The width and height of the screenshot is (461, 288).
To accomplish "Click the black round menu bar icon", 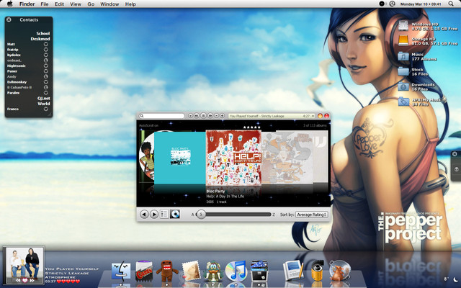I will [x=382, y=4].
